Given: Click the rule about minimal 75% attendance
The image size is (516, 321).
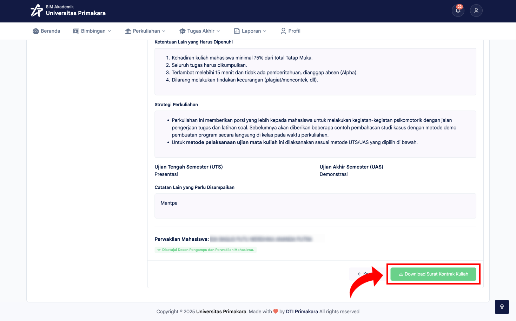Looking at the screenshot, I should [242, 58].
